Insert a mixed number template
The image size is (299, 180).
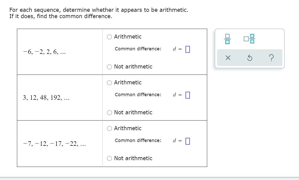click(x=249, y=39)
